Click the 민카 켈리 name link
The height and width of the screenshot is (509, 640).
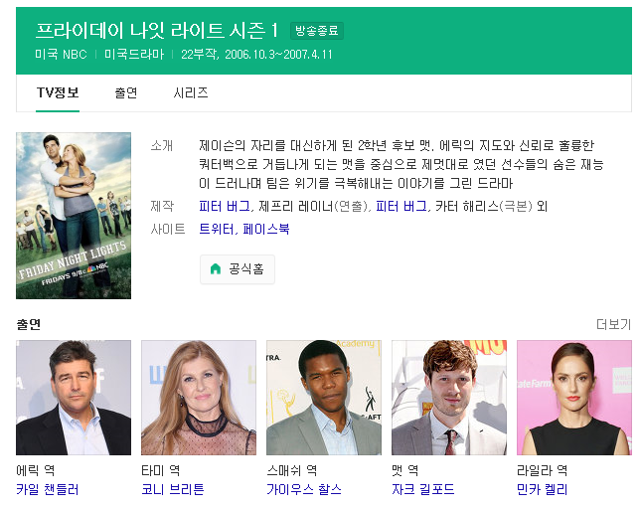[x=542, y=489]
